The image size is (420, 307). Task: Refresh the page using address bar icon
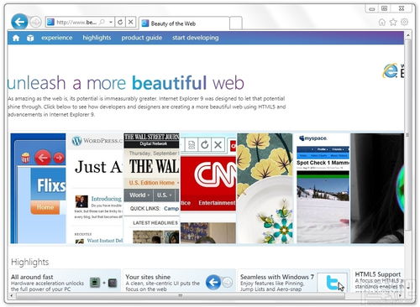(x=120, y=22)
